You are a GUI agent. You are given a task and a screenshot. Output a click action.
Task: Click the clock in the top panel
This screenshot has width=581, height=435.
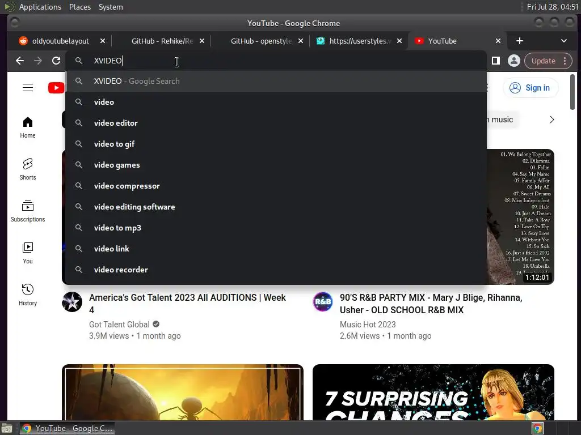553,7
